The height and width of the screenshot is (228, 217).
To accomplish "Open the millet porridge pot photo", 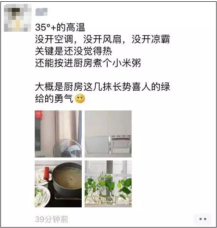I will pyautogui.click(x=58, y=184).
